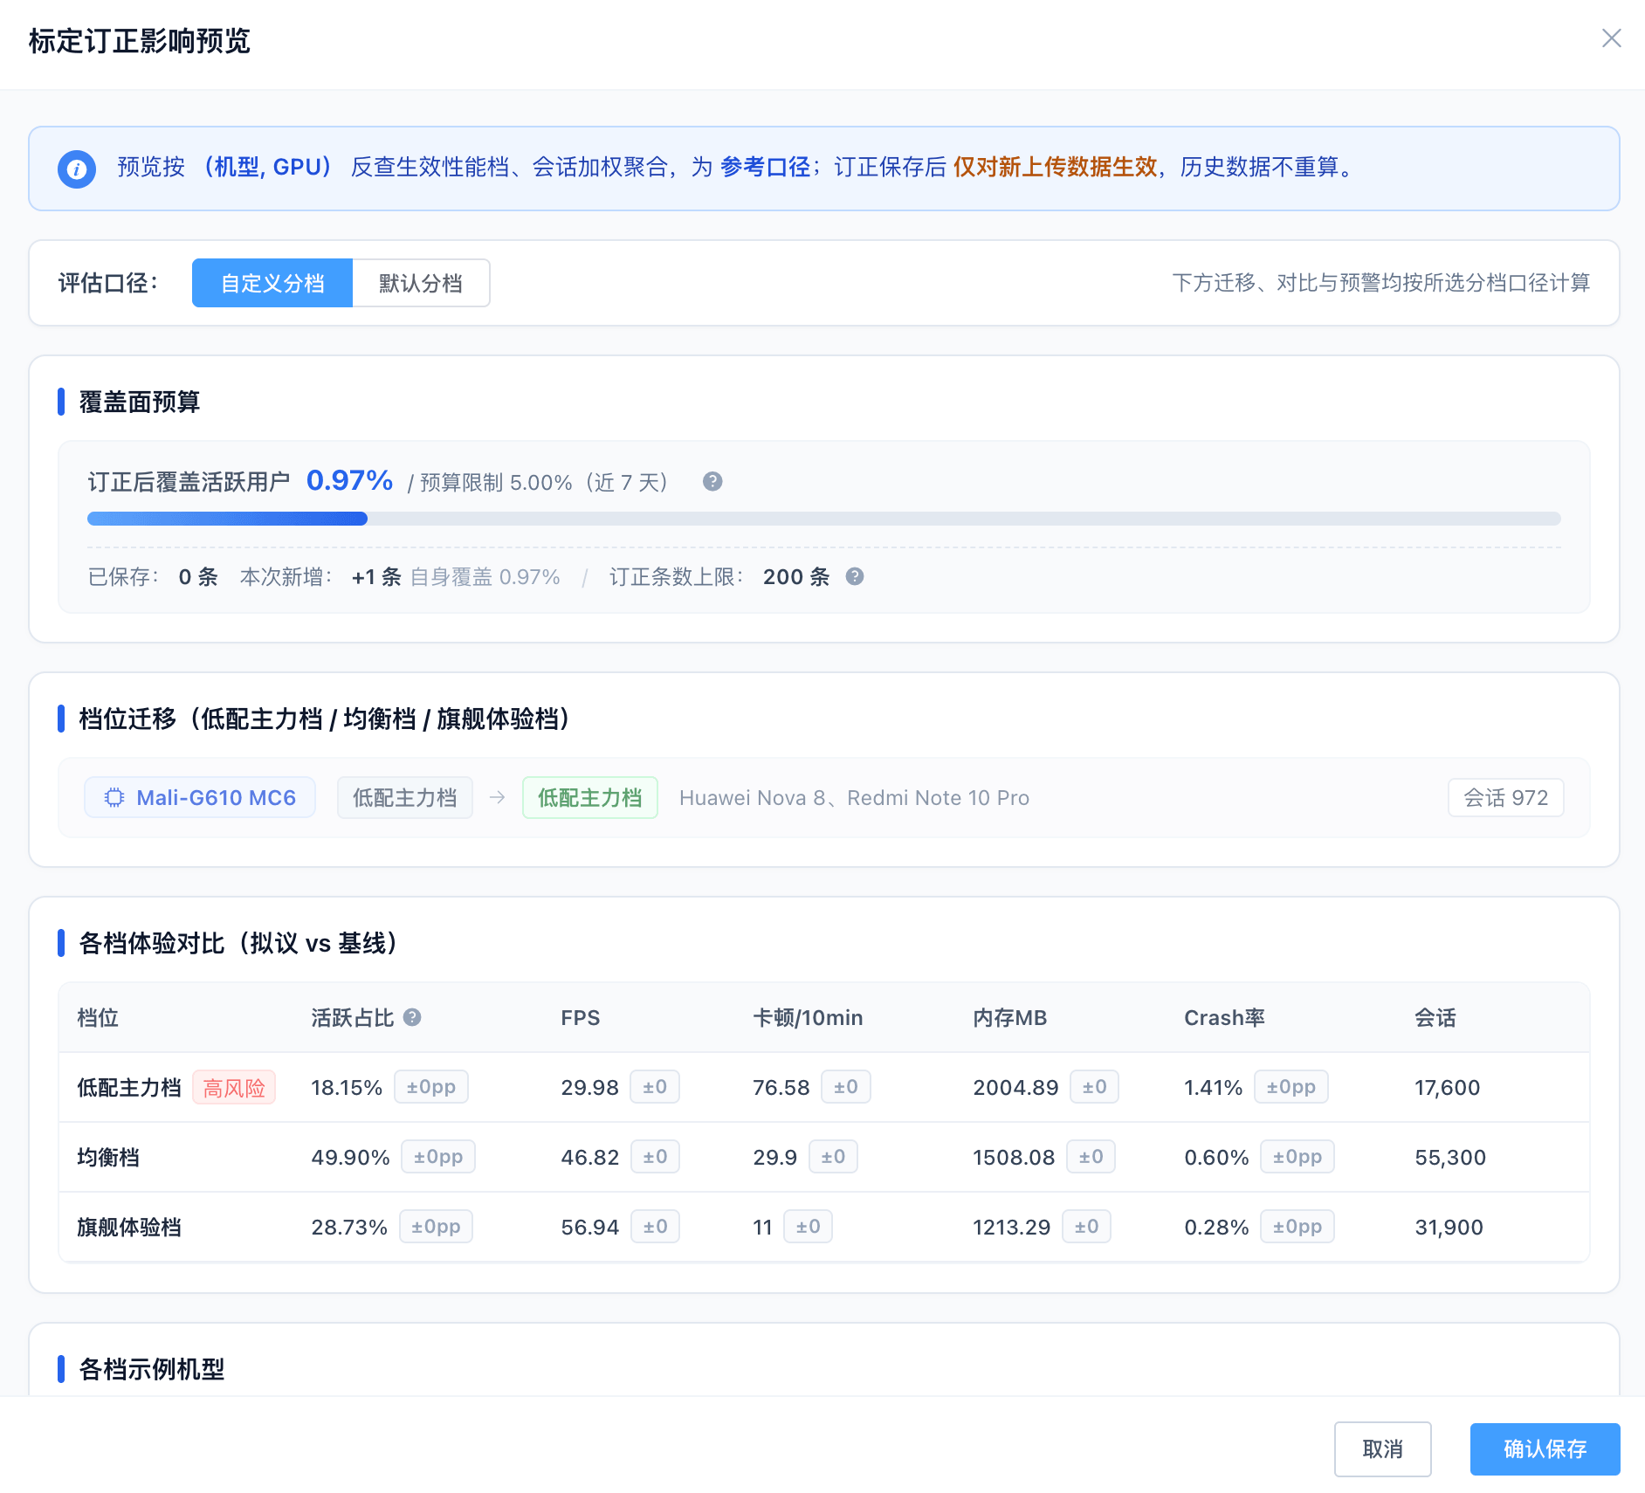Click 76.58 卡顿 value
The width and height of the screenshot is (1645, 1493).
[x=781, y=1088]
